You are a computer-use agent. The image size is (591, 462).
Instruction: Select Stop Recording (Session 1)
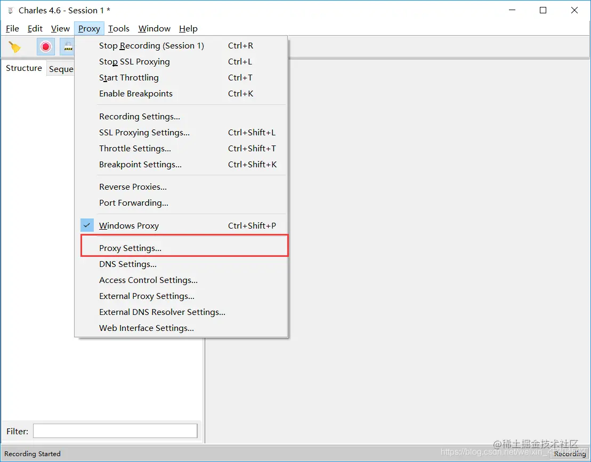click(x=181, y=46)
